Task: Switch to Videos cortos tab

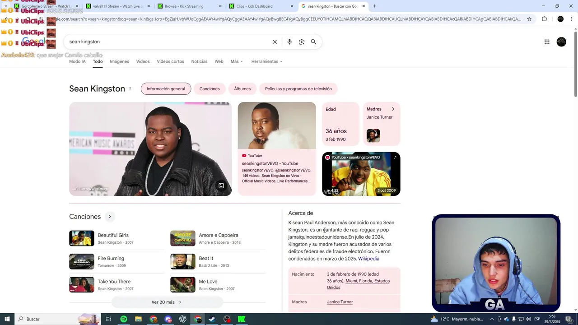Action: point(170,61)
